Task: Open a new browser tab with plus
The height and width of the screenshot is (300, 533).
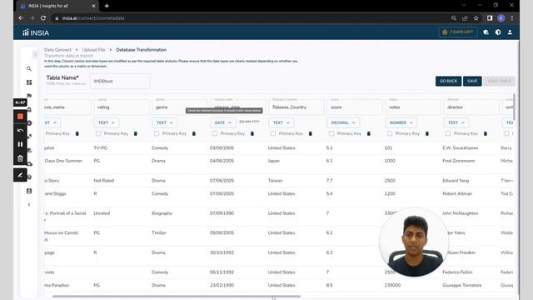Action: tap(107, 6)
